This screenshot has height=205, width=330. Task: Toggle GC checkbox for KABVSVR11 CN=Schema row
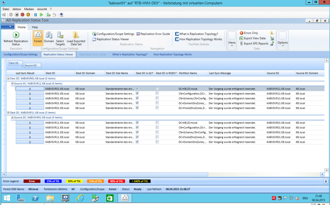coord(137,132)
